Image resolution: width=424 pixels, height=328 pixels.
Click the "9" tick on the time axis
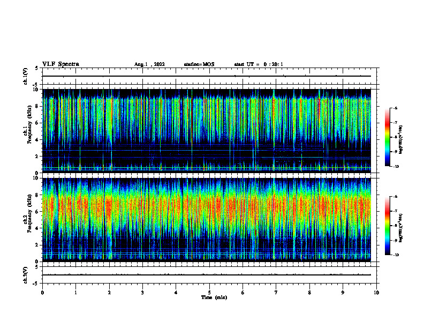[x=343, y=293]
